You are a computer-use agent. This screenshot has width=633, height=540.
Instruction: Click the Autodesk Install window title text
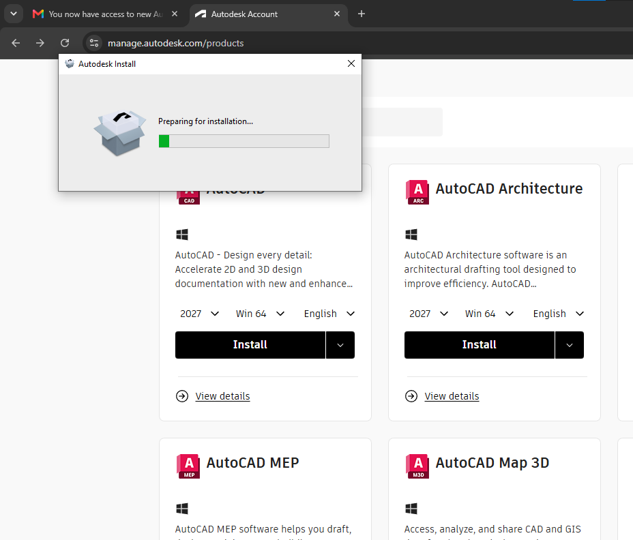[x=107, y=64]
